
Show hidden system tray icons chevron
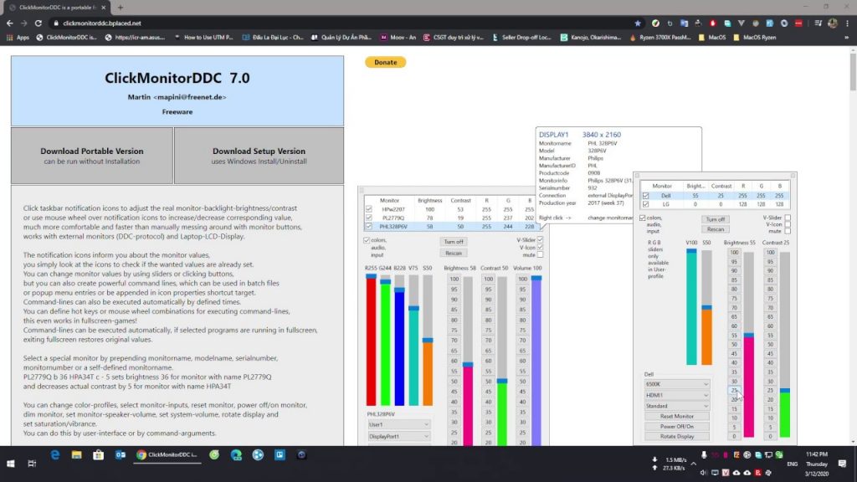(x=694, y=464)
